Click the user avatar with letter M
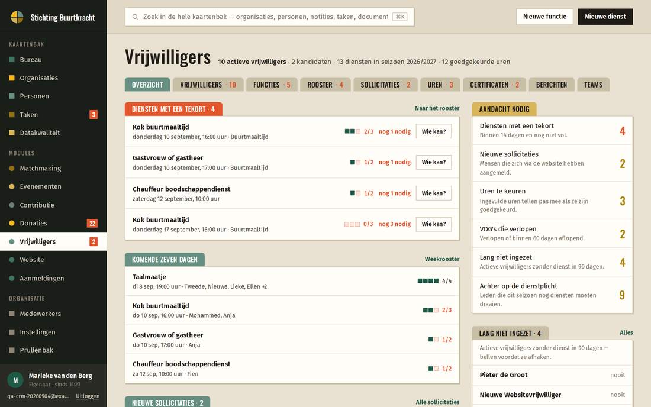The height and width of the screenshot is (407, 651). click(15, 380)
